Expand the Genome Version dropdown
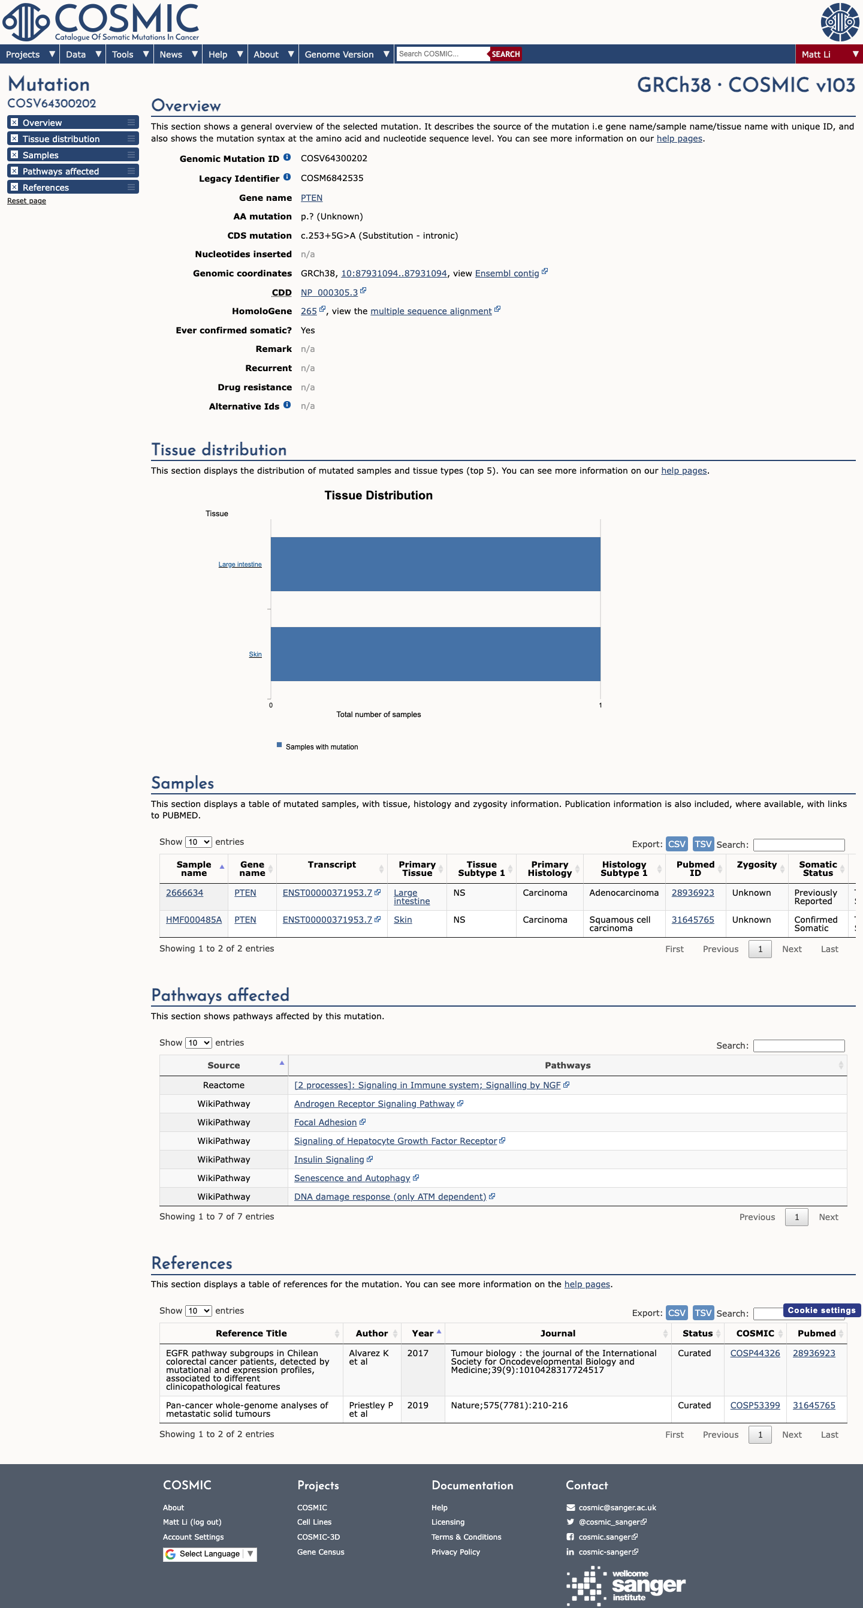The height and width of the screenshot is (1608, 863). point(346,55)
